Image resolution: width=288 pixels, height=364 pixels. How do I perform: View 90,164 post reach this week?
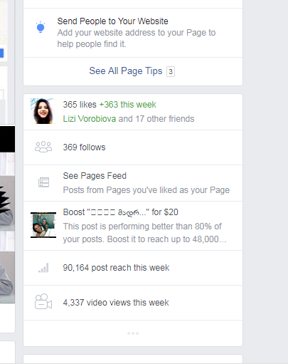click(116, 268)
